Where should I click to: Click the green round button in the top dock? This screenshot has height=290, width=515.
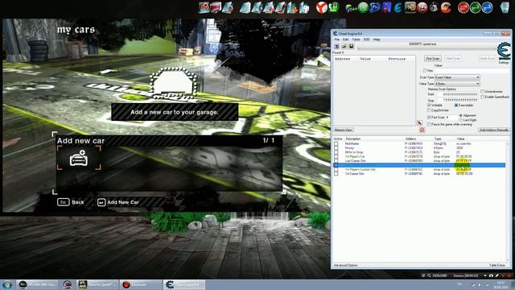pyautogui.click(x=476, y=7)
